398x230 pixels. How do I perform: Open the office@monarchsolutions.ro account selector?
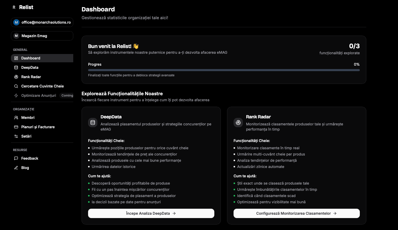pyautogui.click(x=42, y=22)
